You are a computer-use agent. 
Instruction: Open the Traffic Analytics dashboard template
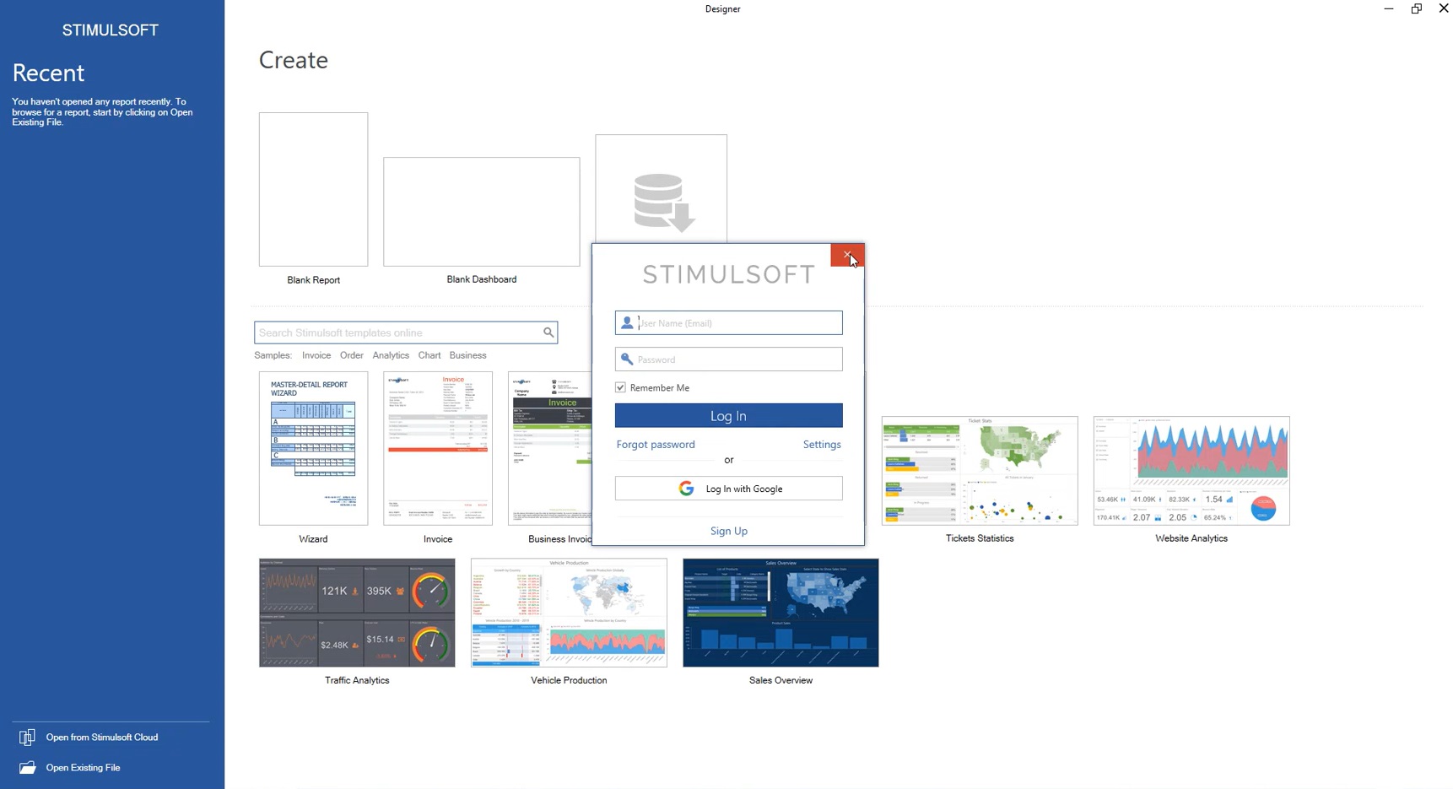[x=357, y=613]
